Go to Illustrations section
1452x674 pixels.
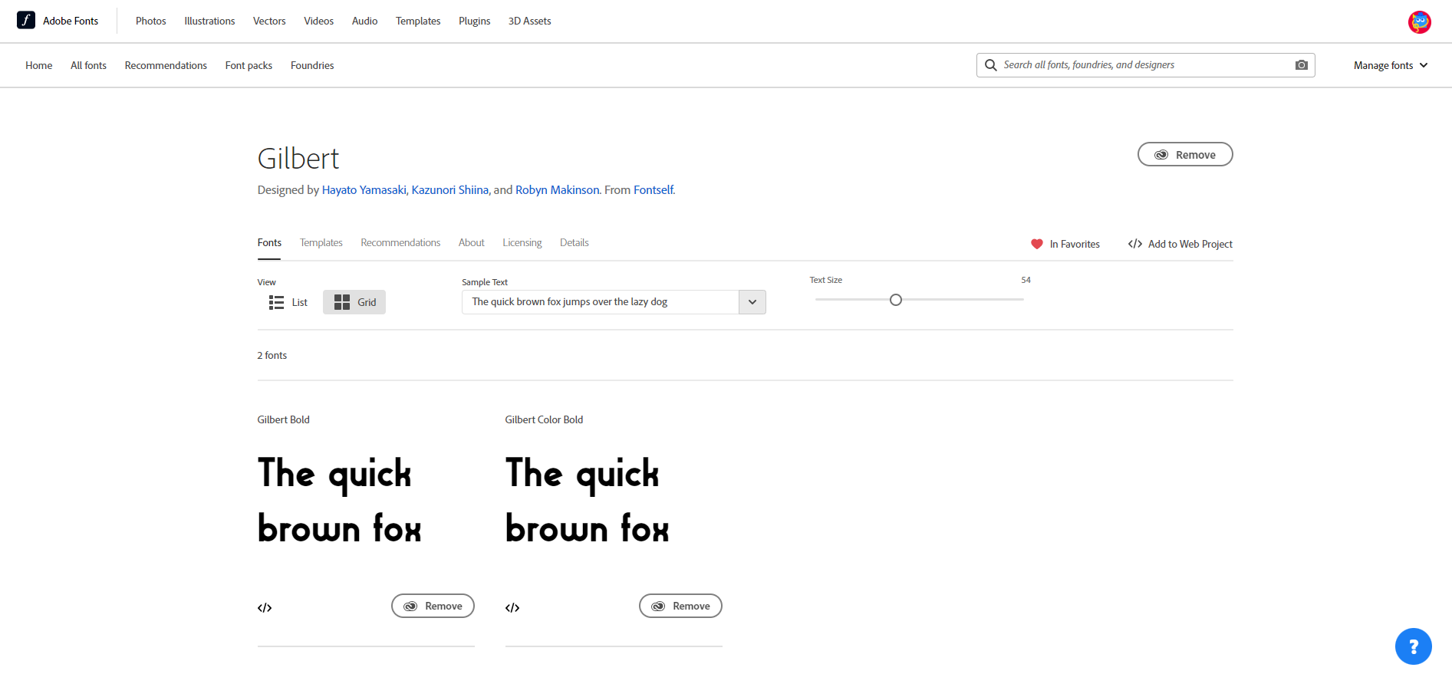click(x=209, y=21)
